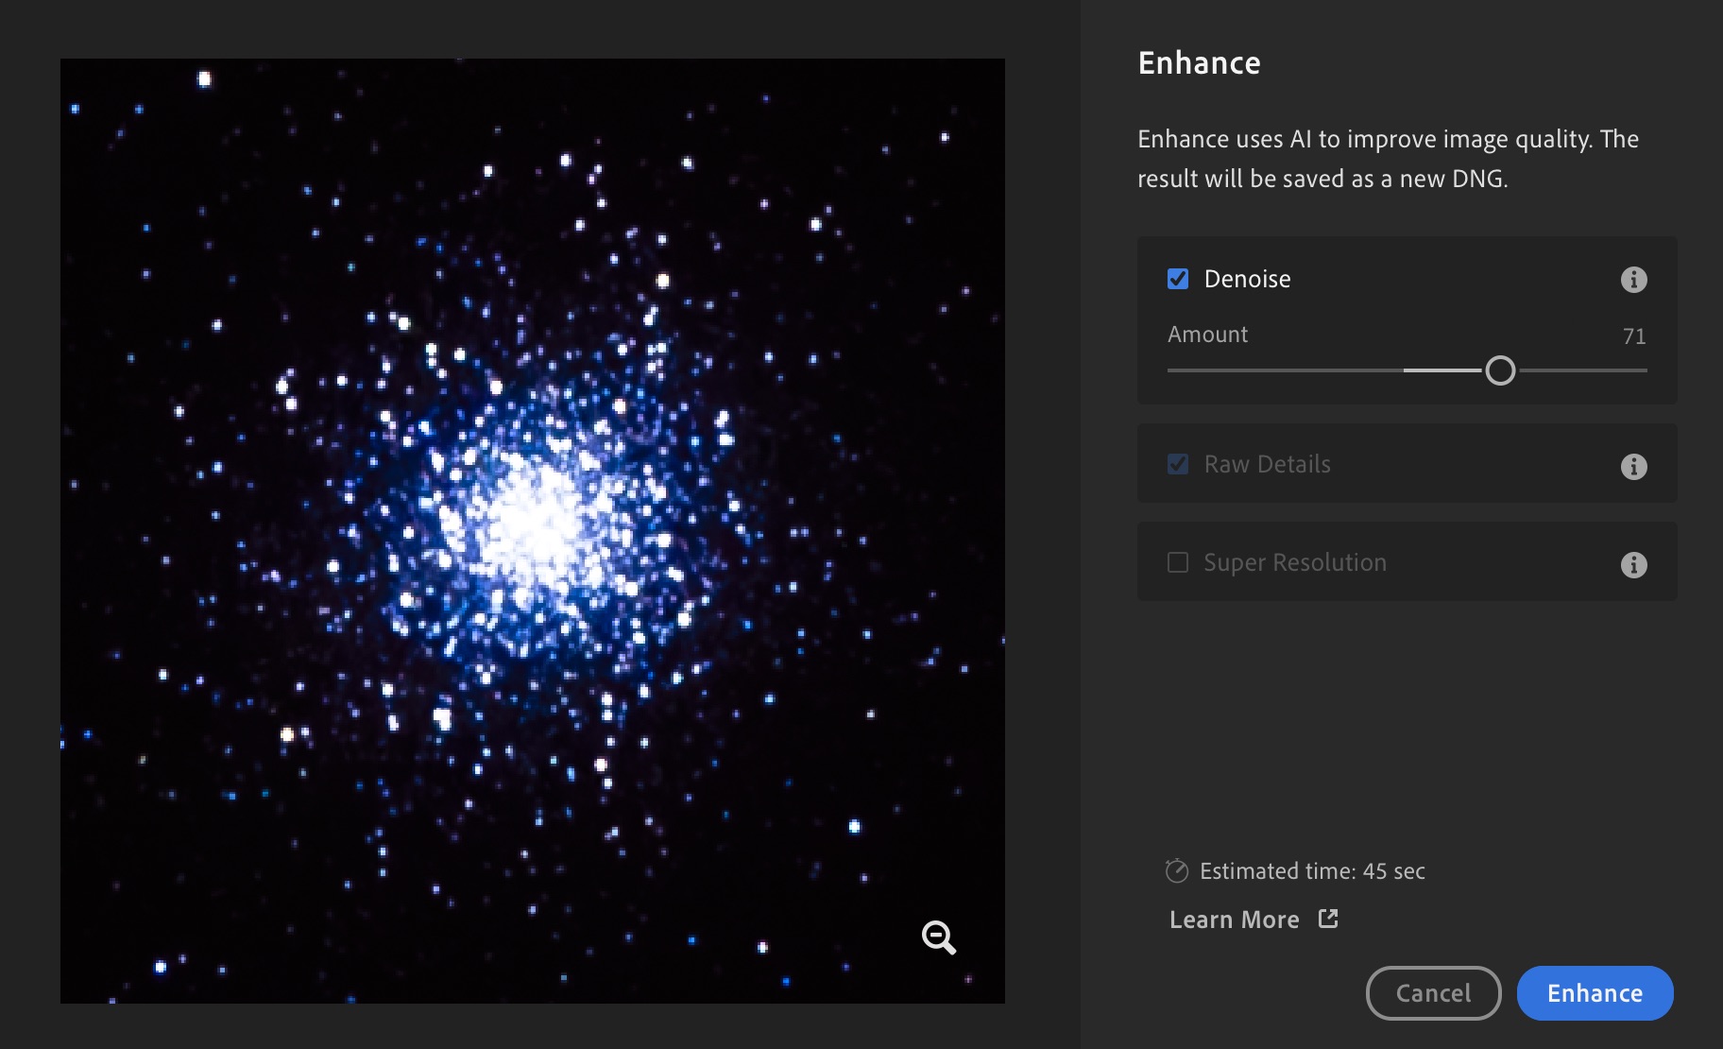Click the Super Resolution label text
This screenshot has width=1723, height=1049.
tap(1294, 561)
